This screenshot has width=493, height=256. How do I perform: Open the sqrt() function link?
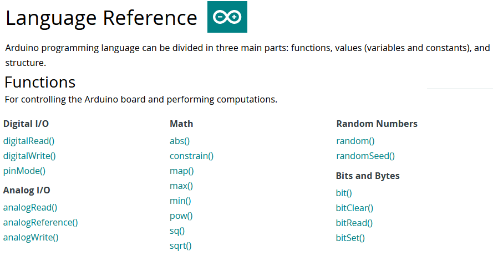pyautogui.click(x=180, y=245)
